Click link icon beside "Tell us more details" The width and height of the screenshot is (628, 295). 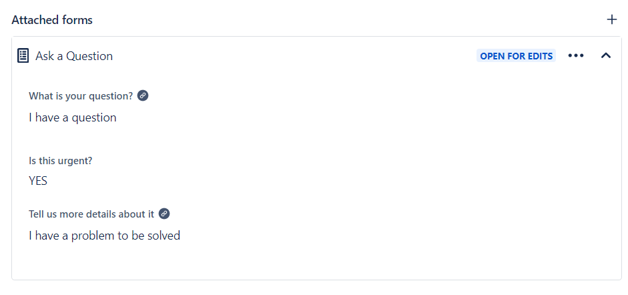click(x=164, y=214)
